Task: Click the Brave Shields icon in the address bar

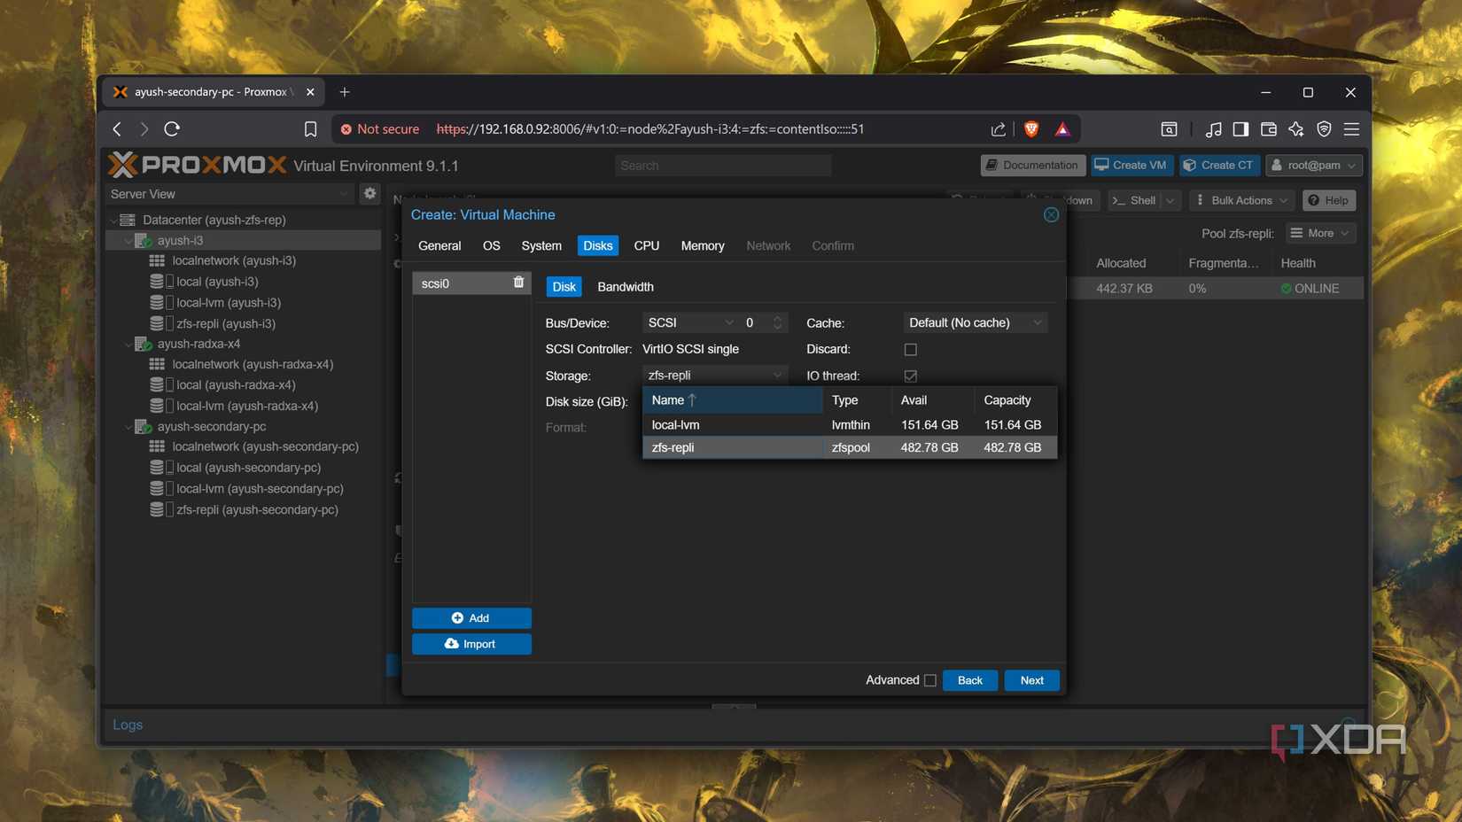Action: pyautogui.click(x=1030, y=128)
